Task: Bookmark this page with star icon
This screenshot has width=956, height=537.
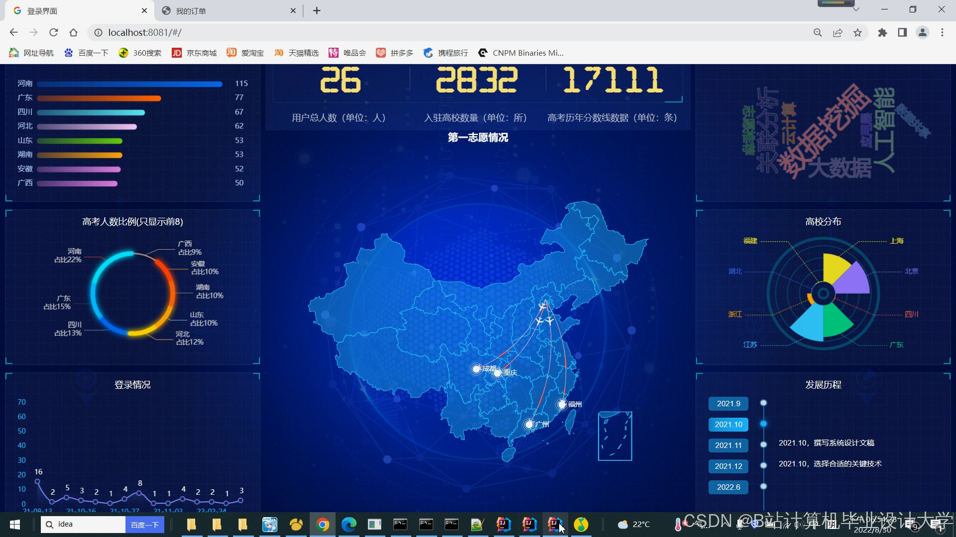Action: [x=857, y=32]
